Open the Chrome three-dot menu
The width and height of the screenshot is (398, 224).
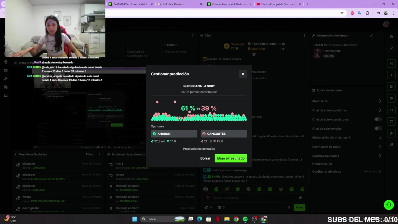tap(394, 13)
